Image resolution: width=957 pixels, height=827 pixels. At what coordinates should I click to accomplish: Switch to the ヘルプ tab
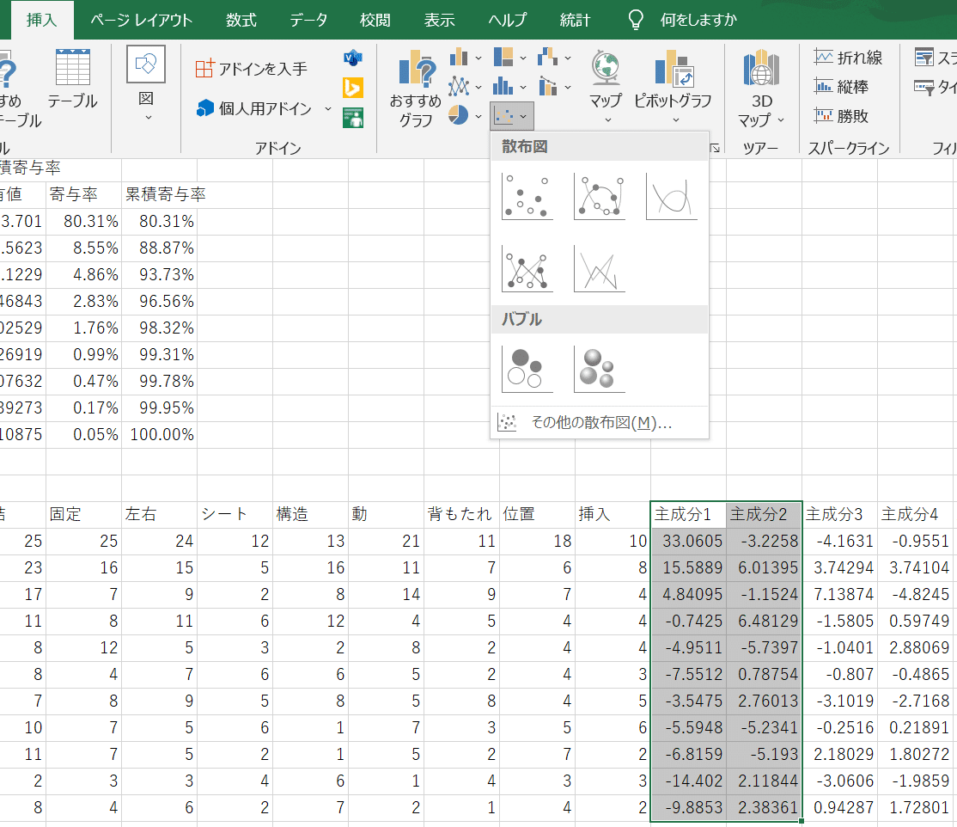point(507,20)
